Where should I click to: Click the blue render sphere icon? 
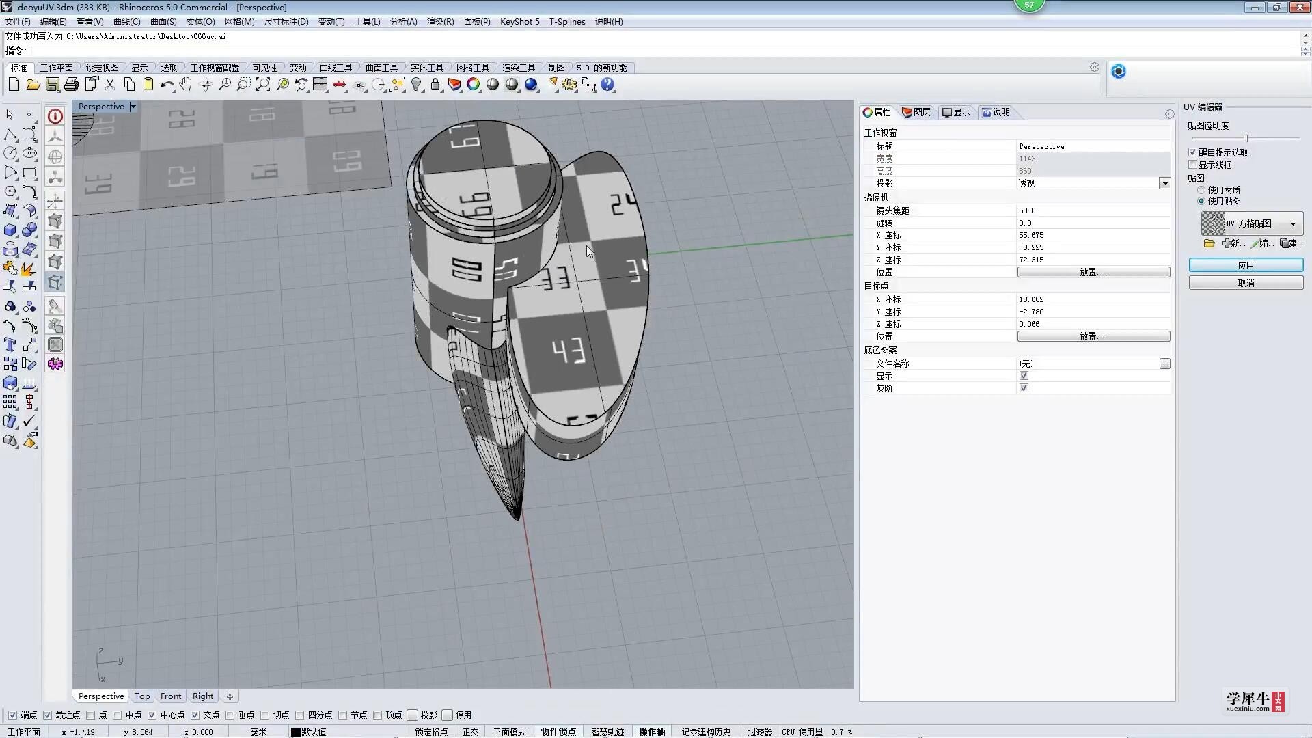(x=531, y=85)
